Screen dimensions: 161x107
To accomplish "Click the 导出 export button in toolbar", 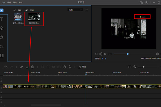I will click(82, 67).
